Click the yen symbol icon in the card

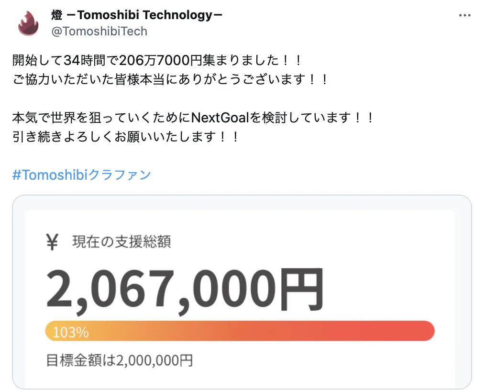coord(52,242)
